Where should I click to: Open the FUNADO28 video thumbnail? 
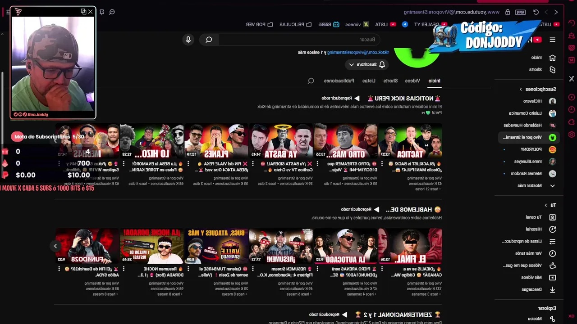coord(87,246)
